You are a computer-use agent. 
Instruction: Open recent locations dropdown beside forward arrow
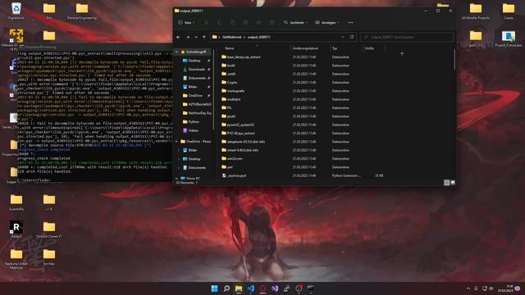pos(196,37)
